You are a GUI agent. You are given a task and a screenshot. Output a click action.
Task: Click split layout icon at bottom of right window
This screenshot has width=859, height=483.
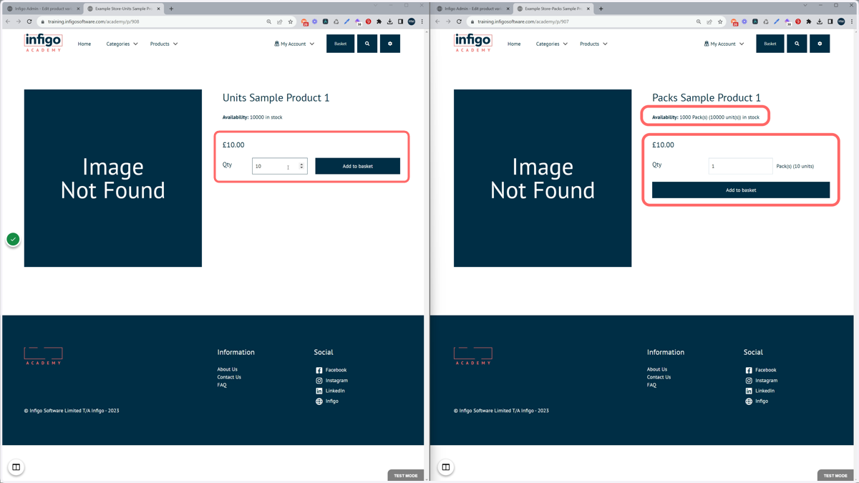[445, 467]
